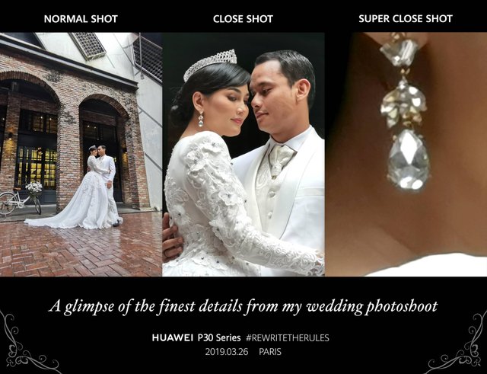Image resolution: width=487 pixels, height=374 pixels.
Task: Click the wedding photoshoot caption line
Action: pos(243,306)
